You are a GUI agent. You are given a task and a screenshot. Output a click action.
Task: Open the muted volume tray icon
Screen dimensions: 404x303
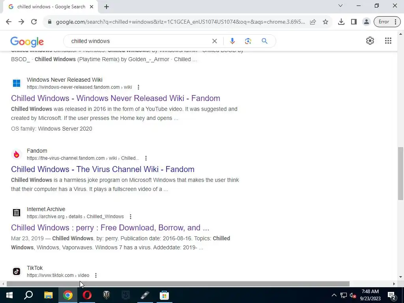tap(353, 295)
